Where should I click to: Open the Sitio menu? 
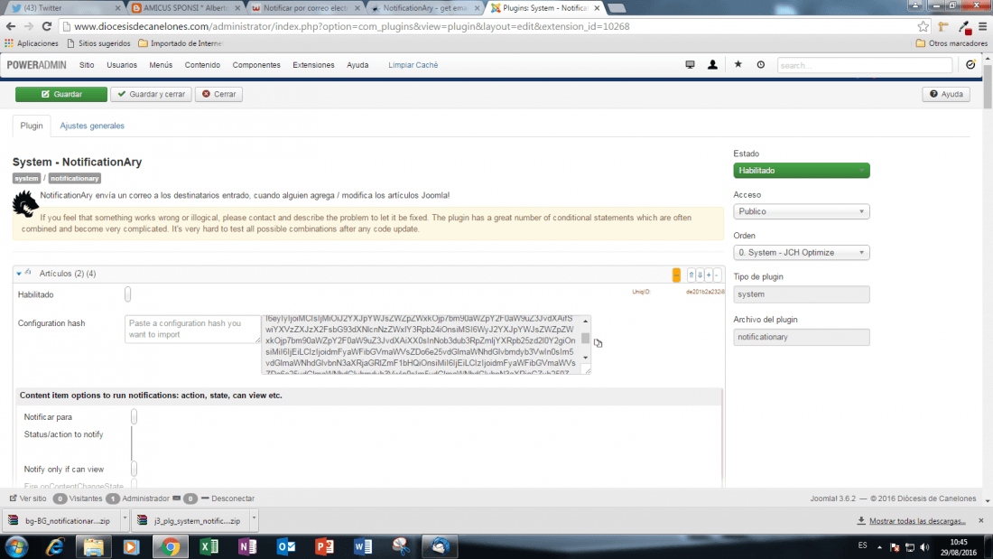[x=87, y=65]
